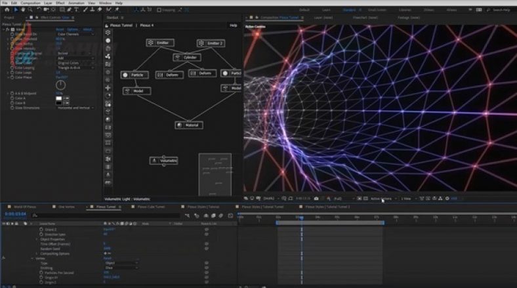
Task: Click the left Model node
Action: (136, 91)
